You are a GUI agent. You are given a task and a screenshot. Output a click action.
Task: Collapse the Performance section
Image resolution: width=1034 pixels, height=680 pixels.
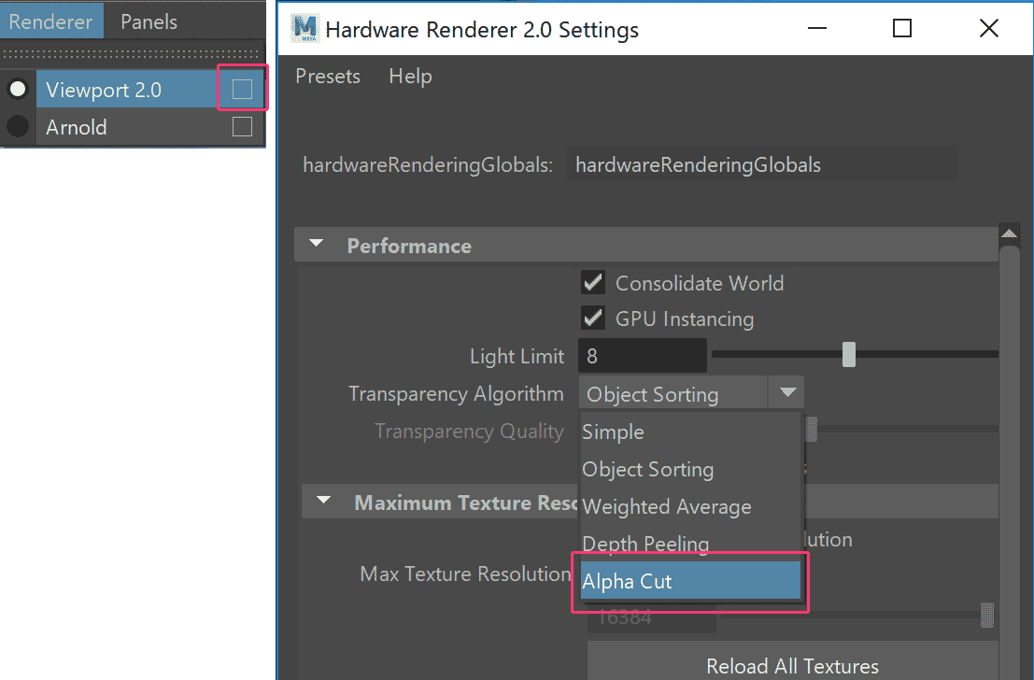[317, 244]
